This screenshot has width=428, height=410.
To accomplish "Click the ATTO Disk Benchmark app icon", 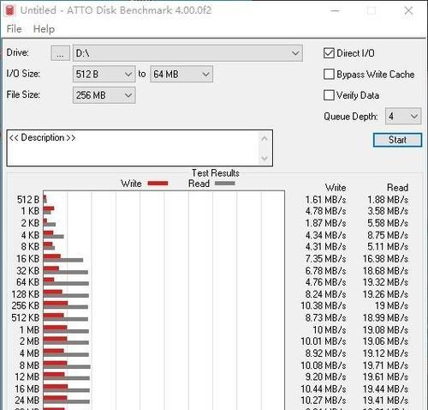I will point(9,10).
